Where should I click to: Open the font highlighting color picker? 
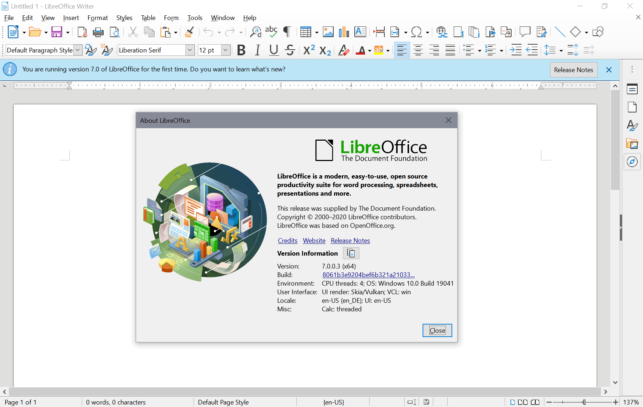pyautogui.click(x=387, y=50)
